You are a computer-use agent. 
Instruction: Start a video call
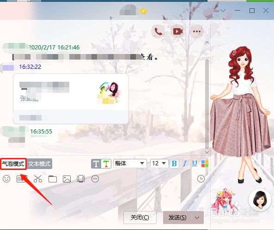[177, 31]
